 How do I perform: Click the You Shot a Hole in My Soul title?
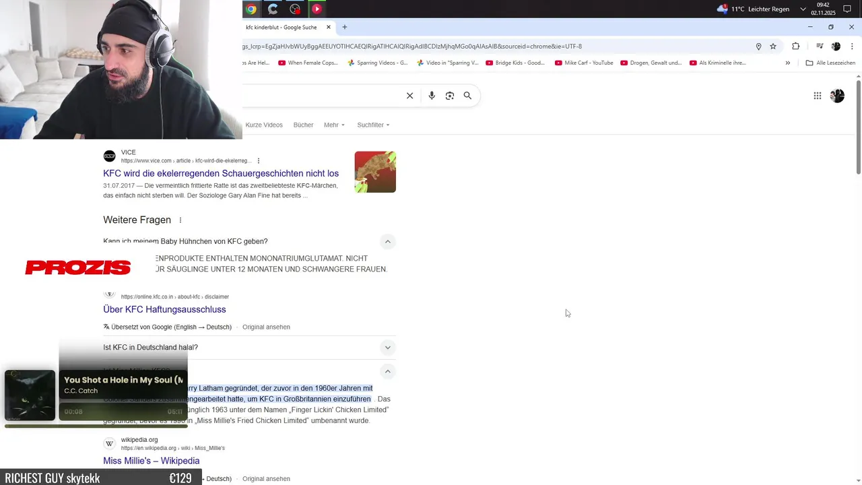click(123, 380)
